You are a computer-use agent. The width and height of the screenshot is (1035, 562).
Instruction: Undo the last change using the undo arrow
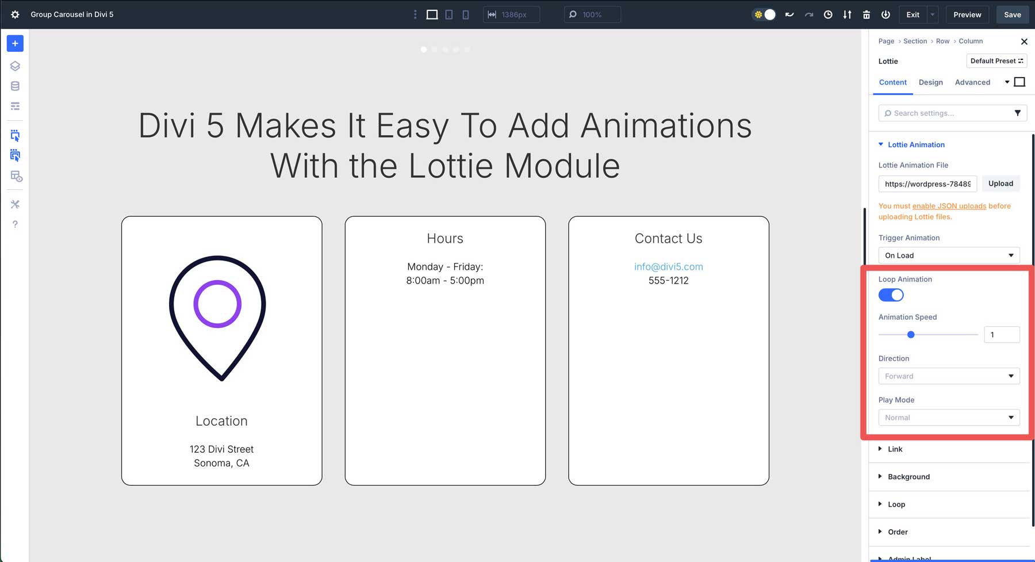789,14
